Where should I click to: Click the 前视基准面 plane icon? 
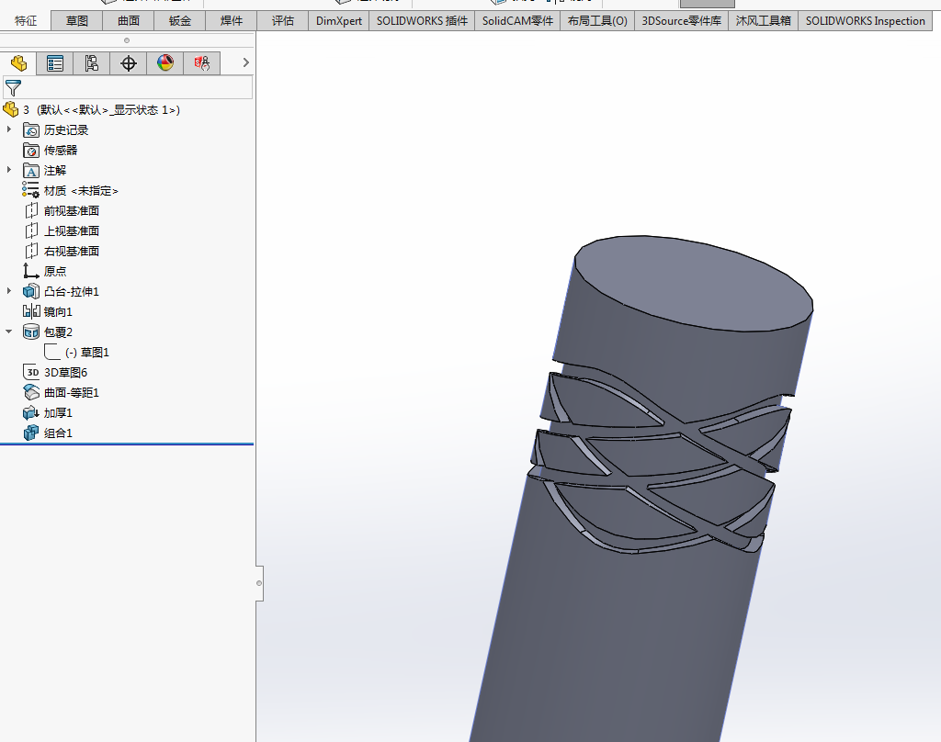(31, 210)
